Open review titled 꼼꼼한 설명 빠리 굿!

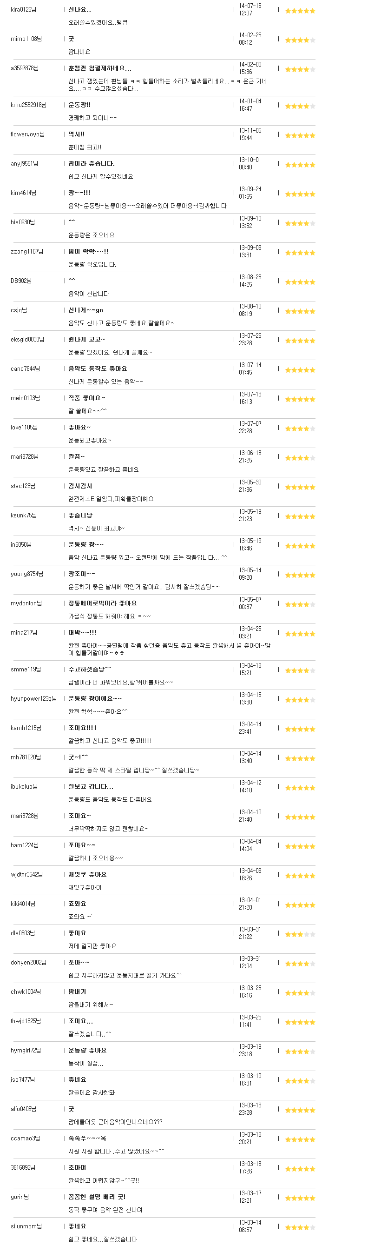click(97, 1197)
